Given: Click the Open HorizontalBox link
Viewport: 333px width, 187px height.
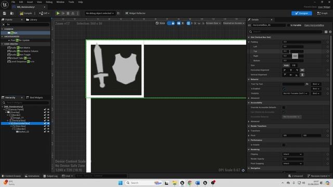Looking at the screenshot, I should [x=314, y=25].
